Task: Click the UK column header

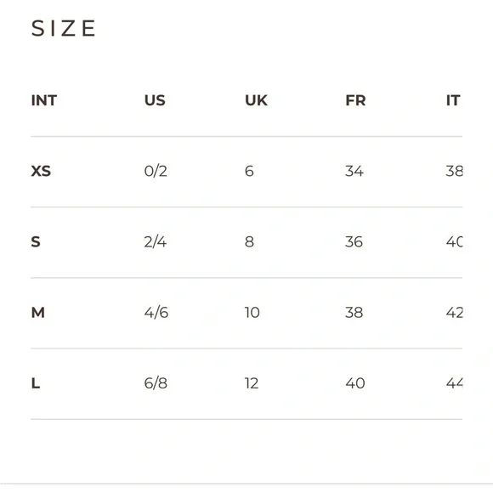Action: 256,100
